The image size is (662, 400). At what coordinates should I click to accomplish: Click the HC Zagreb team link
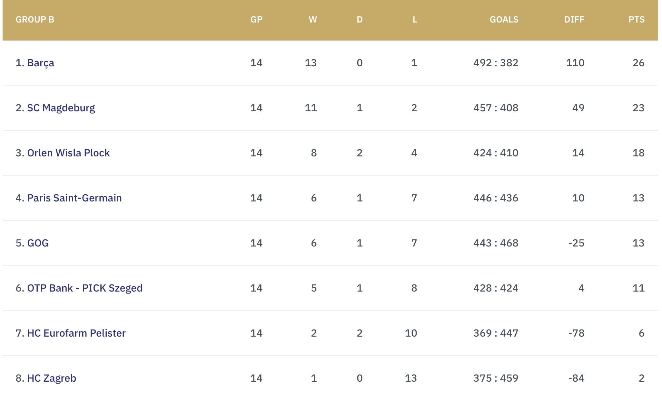click(x=52, y=378)
